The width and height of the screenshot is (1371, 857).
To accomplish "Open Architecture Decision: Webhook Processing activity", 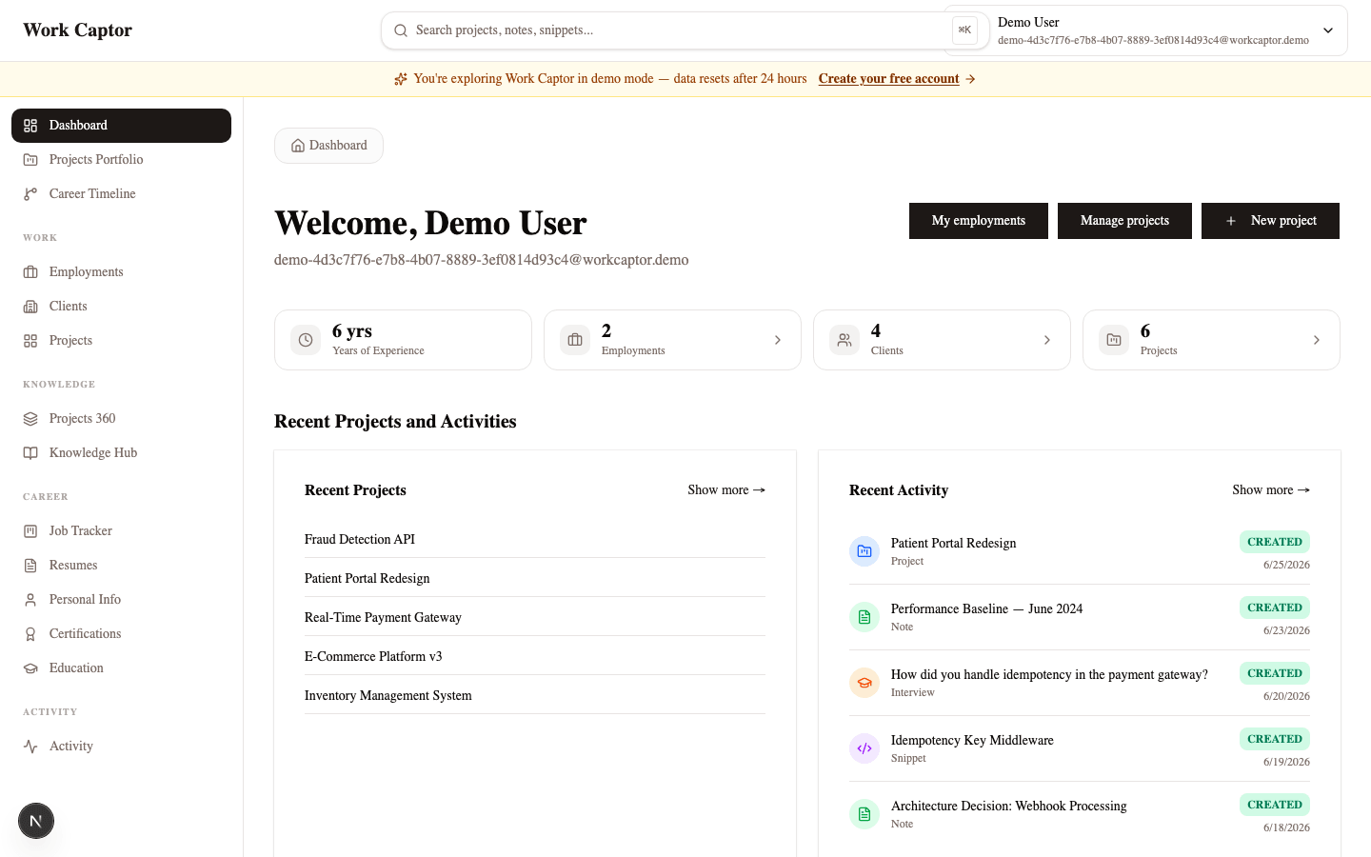I will coord(1009,807).
